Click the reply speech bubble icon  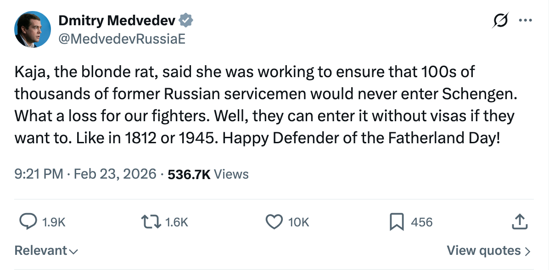28,222
